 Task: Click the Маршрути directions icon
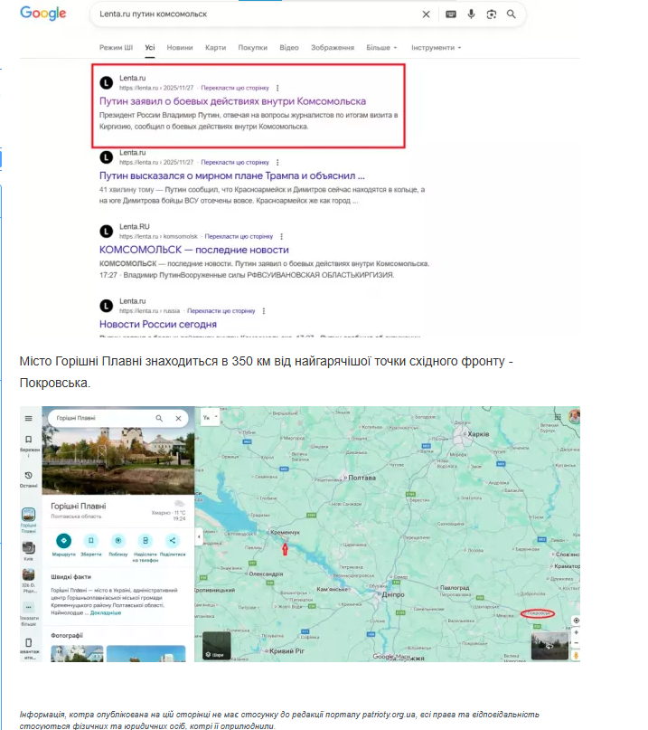tap(63, 541)
